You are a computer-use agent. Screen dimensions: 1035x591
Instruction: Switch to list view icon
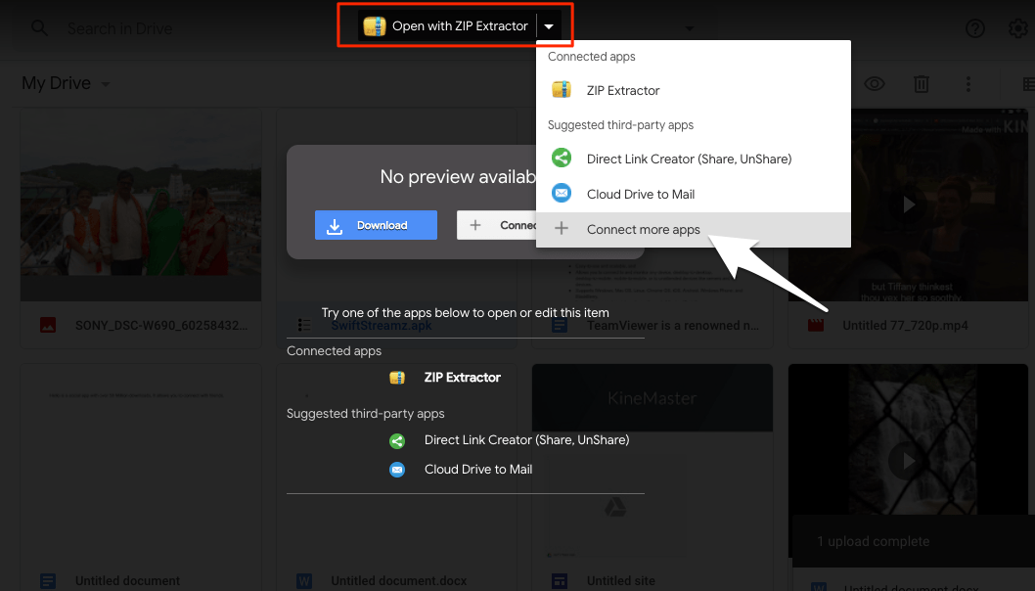[x=1028, y=84]
